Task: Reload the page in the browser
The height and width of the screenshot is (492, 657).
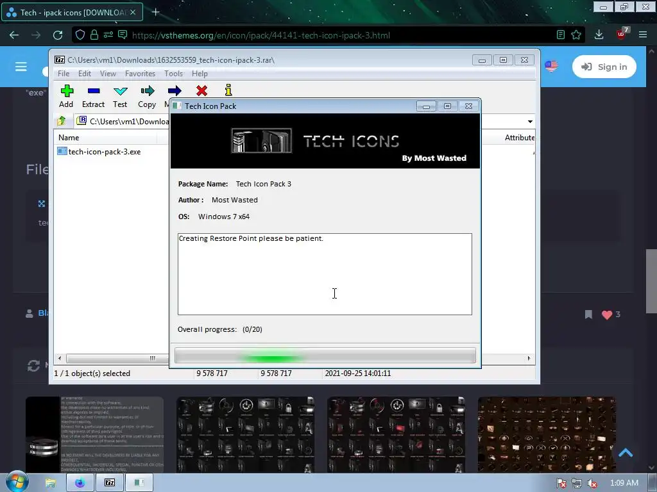Action: click(58, 35)
